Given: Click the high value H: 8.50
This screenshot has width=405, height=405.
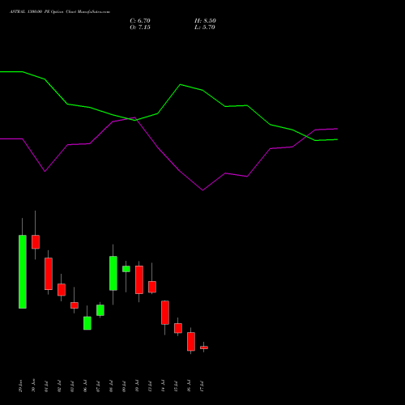Looking at the screenshot, I should [205, 21].
